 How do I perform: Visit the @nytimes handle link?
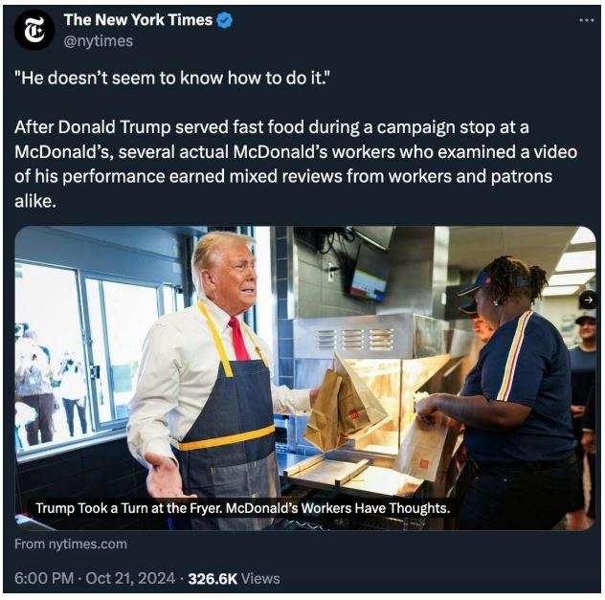pos(98,41)
